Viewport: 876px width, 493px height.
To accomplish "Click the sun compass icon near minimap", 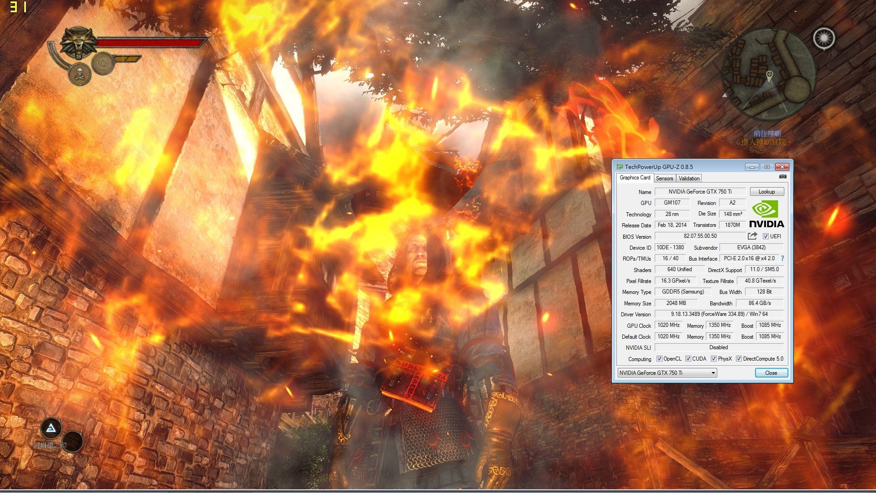I will pos(824,38).
